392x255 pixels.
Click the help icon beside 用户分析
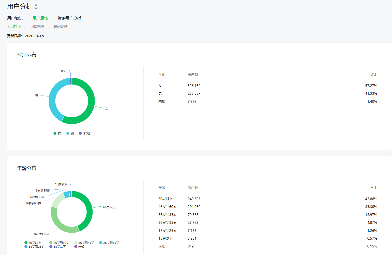(36, 7)
